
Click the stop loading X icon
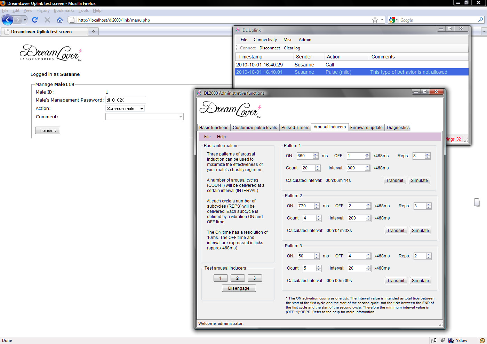47,20
